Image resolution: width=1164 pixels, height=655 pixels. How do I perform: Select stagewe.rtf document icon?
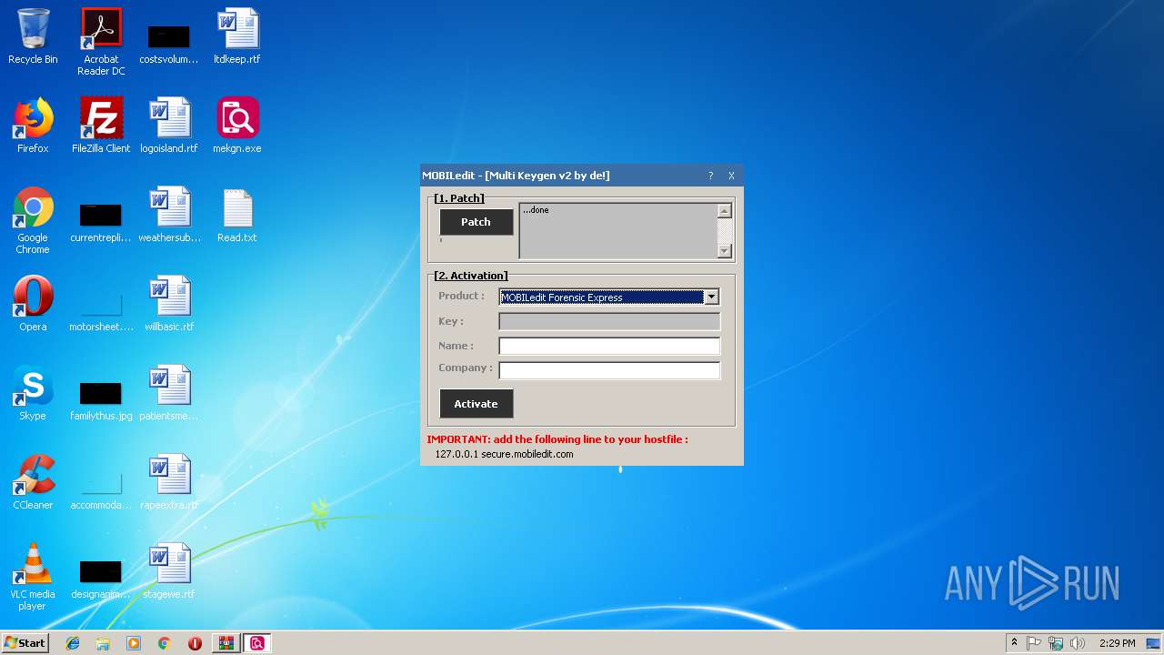point(169,571)
